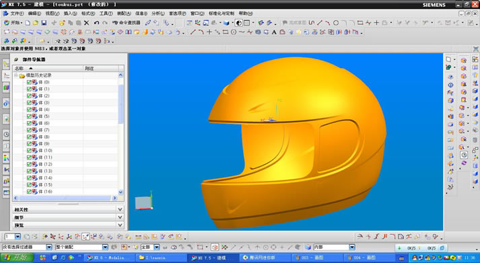
Task: Click the New file icon
Action: [x=28, y=23]
